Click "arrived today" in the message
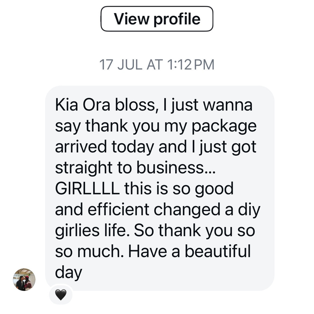314x314 pixels. pyautogui.click(x=104, y=147)
